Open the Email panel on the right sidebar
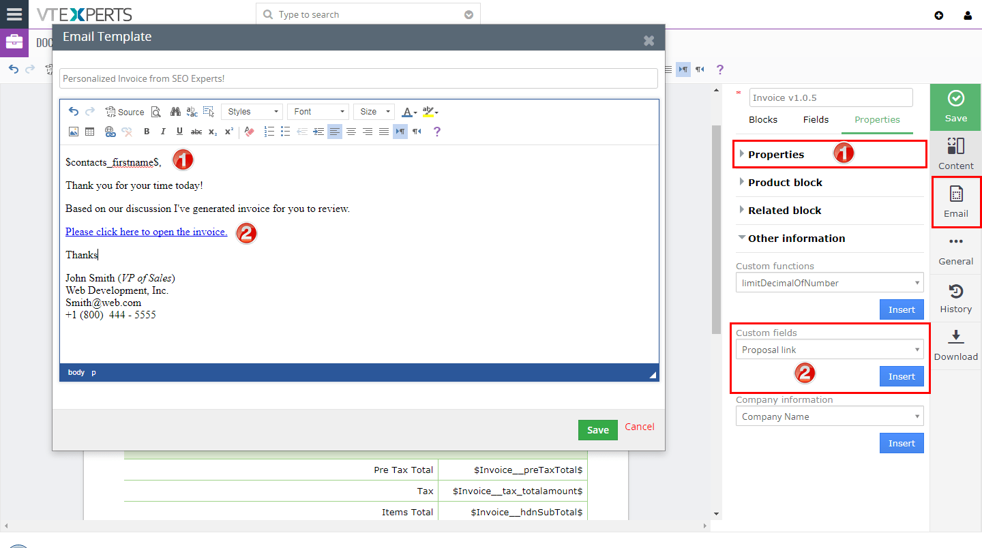The height and width of the screenshot is (548, 982). (x=955, y=202)
